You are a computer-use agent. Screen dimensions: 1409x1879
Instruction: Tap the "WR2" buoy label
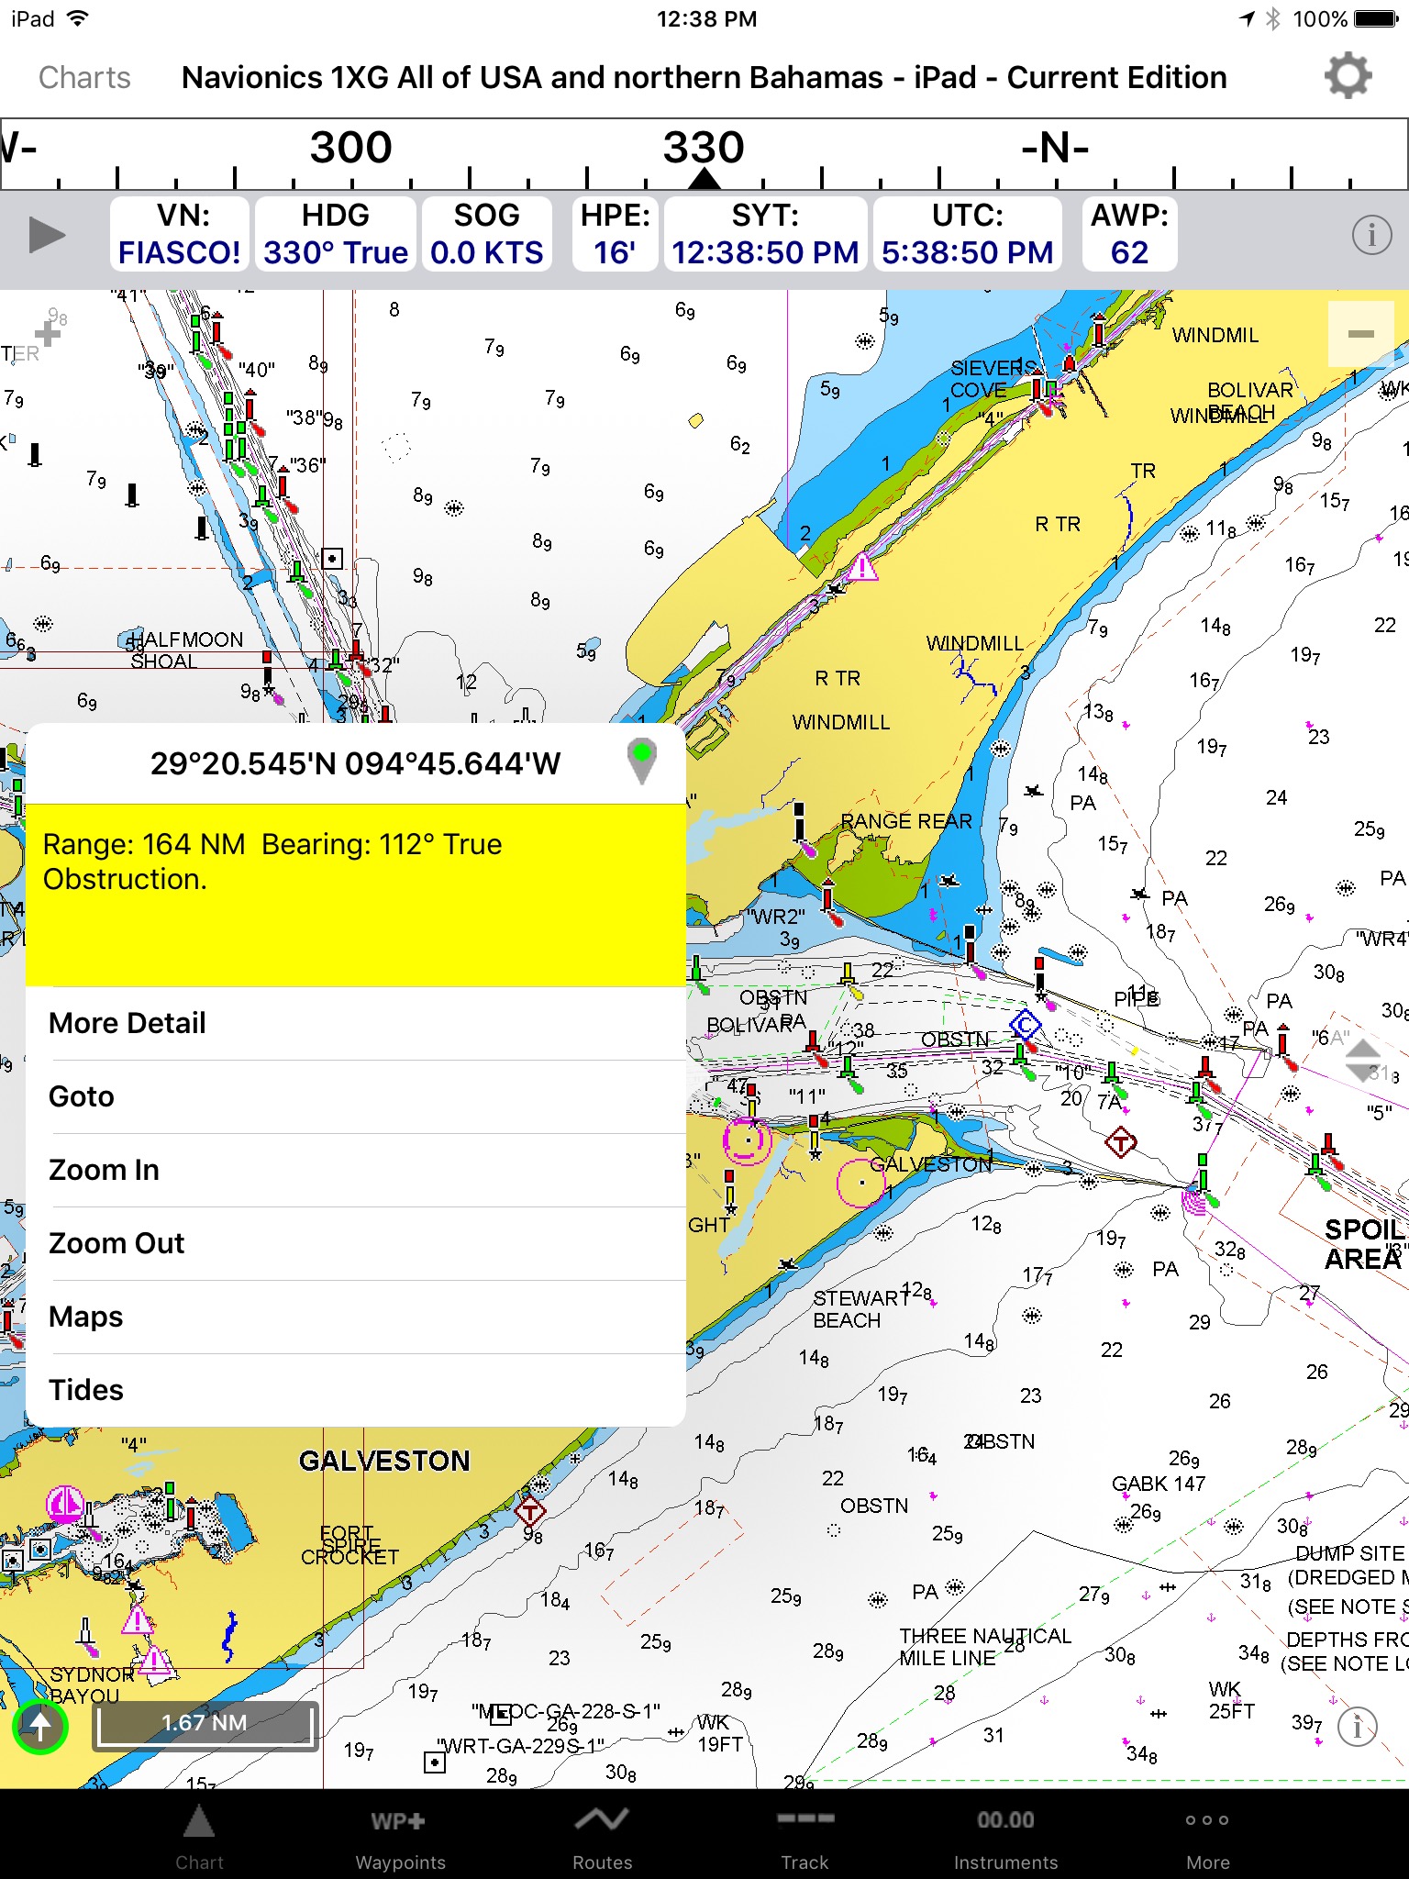pyautogui.click(x=776, y=916)
